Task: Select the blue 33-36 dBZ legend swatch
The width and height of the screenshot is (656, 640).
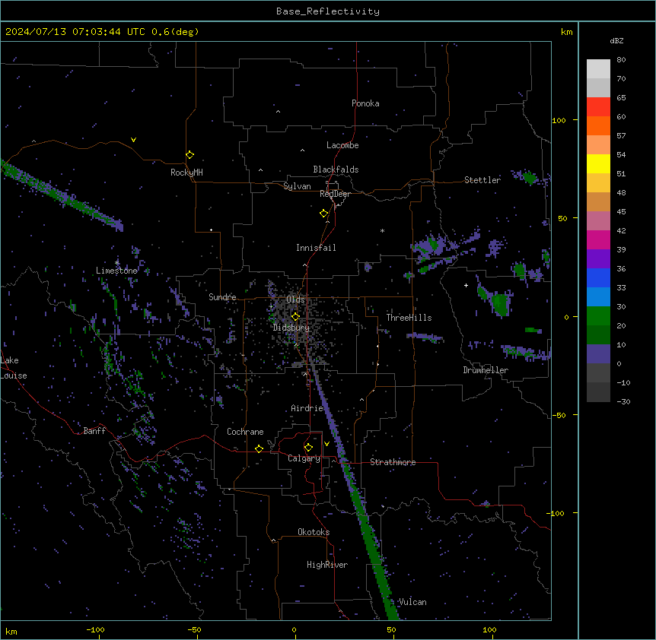Action: (598, 277)
